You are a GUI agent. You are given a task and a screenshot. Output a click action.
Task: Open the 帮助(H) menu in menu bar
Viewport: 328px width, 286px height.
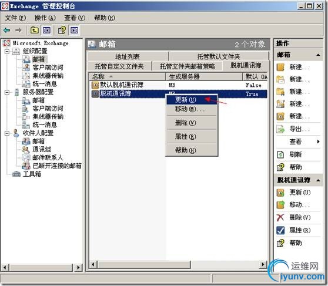(105, 18)
